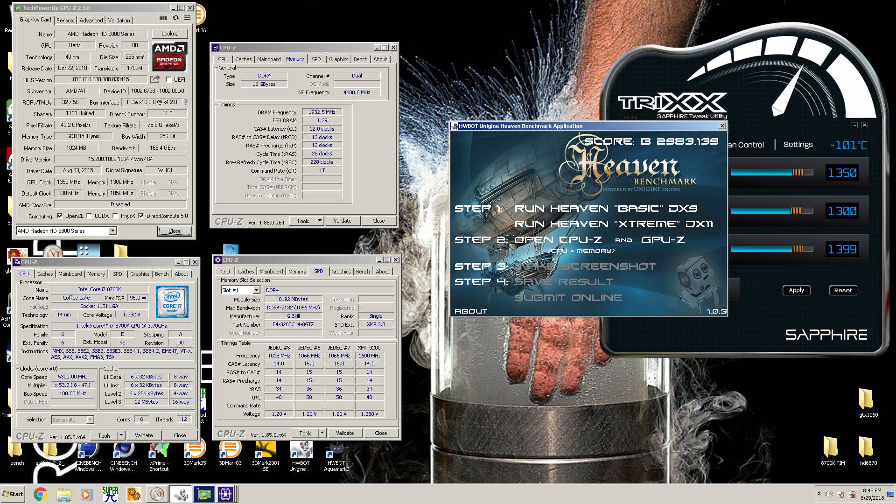Click ABOUT in Heaven Benchmark window
The image size is (896, 504).
pos(471,311)
